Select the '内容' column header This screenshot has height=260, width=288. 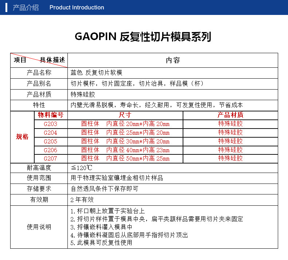click(x=173, y=60)
